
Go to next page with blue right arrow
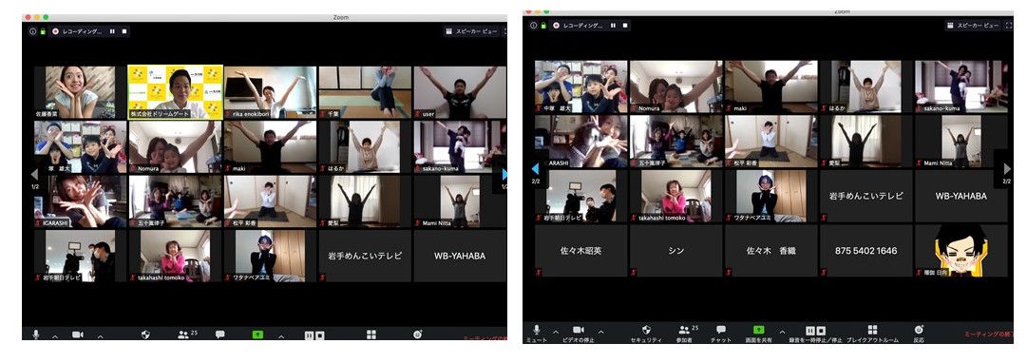tap(504, 175)
